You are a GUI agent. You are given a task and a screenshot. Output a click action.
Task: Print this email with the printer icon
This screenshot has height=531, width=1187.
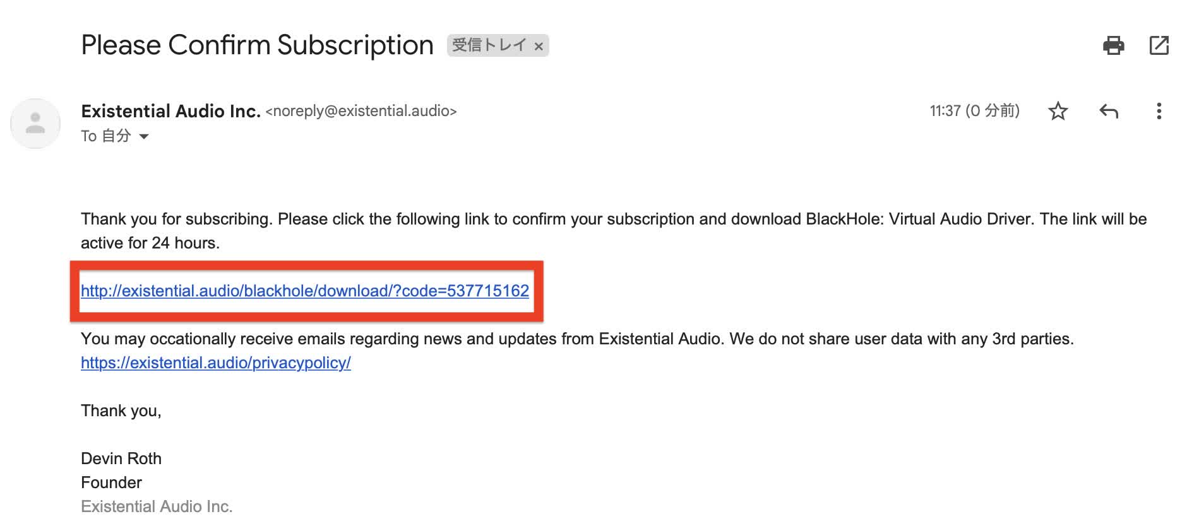1113,45
